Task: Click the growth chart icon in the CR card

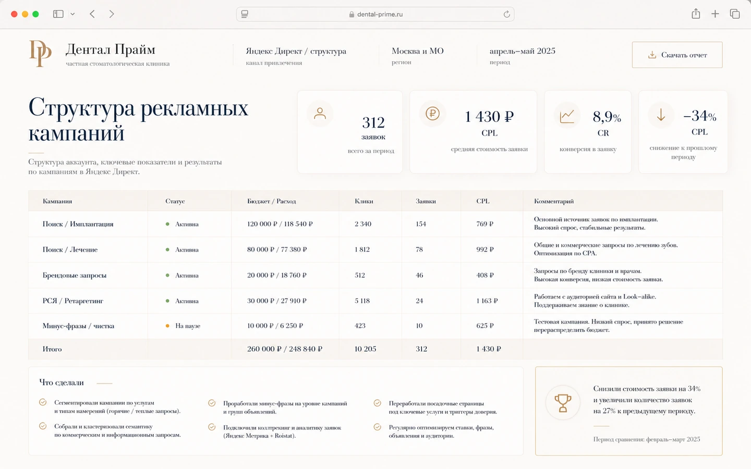Action: pos(567,116)
